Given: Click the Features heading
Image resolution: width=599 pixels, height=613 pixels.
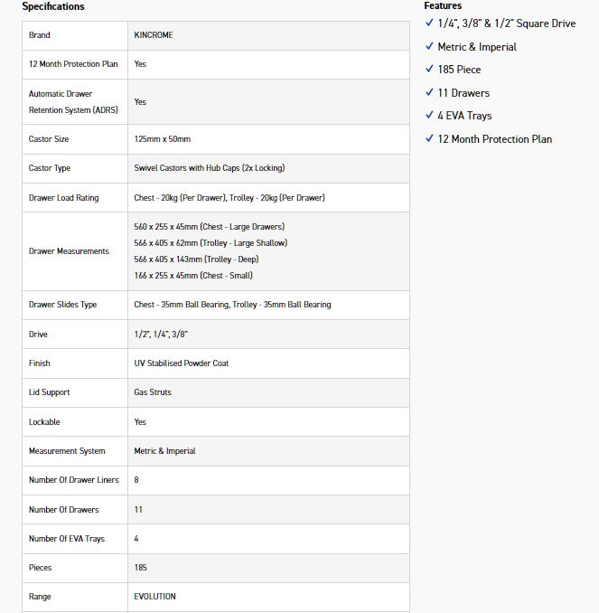Looking at the screenshot, I should point(443,5).
